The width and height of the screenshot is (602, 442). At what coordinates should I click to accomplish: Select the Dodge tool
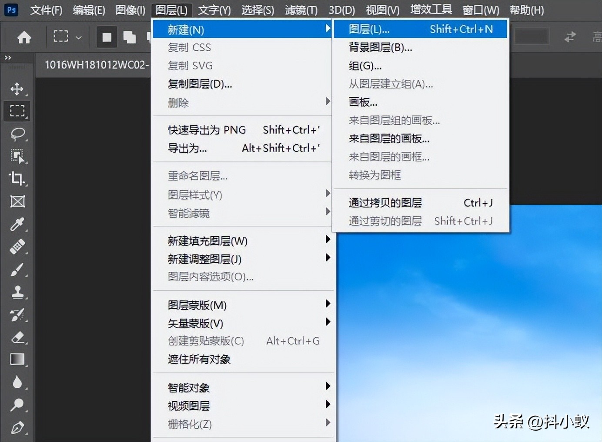coord(17,405)
